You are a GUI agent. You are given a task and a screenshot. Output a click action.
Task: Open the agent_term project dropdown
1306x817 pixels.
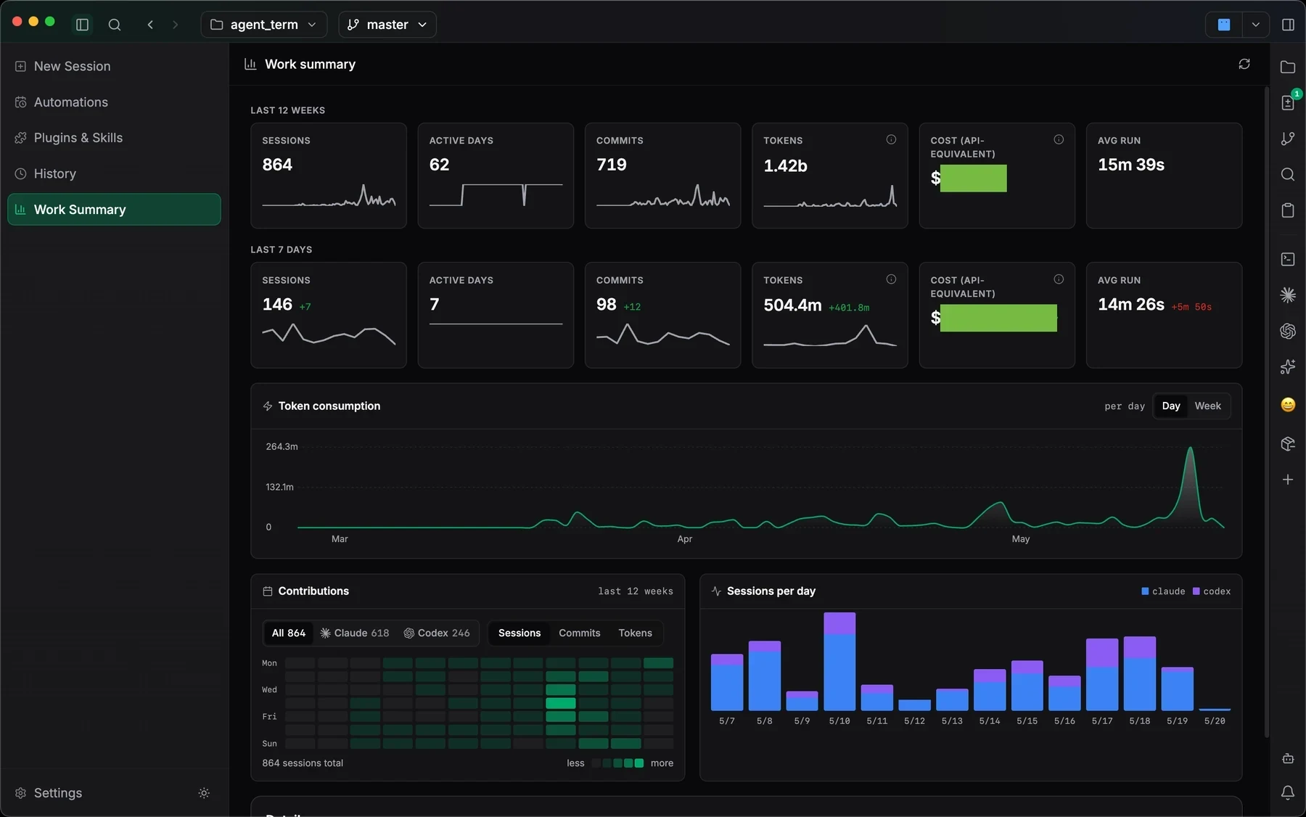(x=263, y=25)
